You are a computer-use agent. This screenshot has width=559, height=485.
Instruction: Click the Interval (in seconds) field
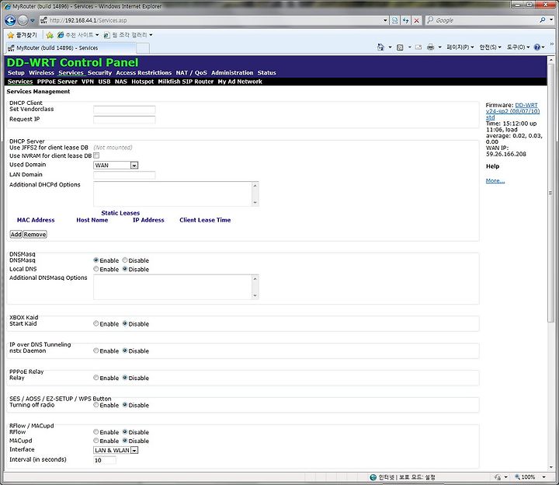(105, 460)
